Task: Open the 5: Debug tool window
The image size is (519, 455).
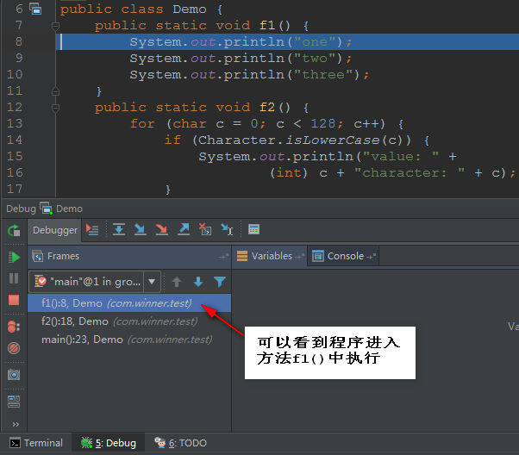Action: (x=109, y=443)
